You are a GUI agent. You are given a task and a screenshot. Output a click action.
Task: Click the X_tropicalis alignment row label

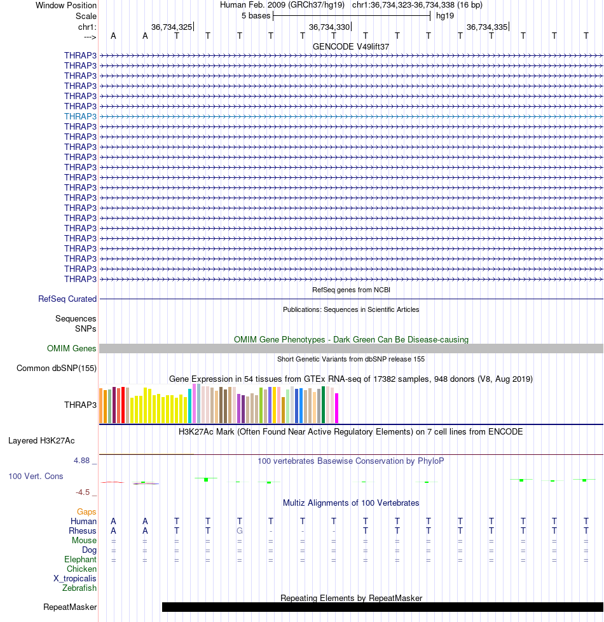[75, 578]
